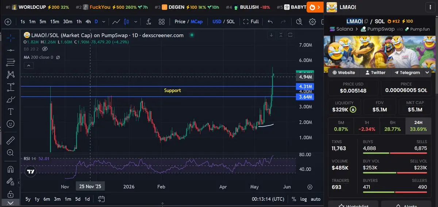
Task: Select the D daily interval
Action: point(96,22)
